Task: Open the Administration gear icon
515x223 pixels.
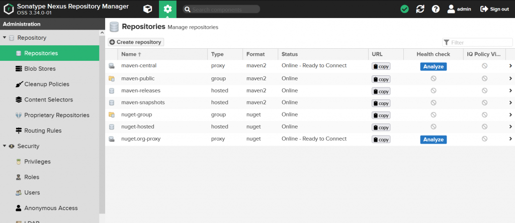Action: point(167,9)
